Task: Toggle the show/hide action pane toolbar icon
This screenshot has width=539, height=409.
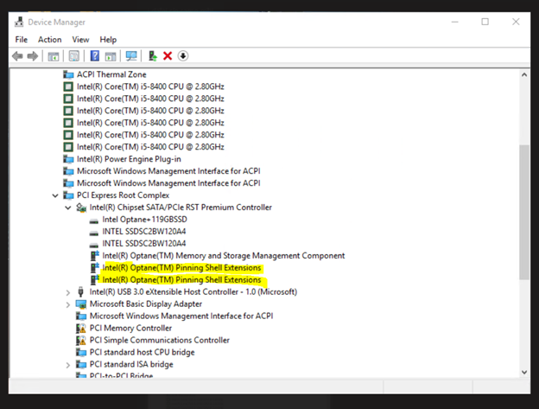Action: pos(111,56)
